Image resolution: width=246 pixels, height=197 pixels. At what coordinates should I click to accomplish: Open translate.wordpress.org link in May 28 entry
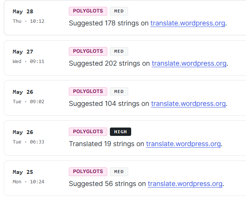(x=188, y=23)
